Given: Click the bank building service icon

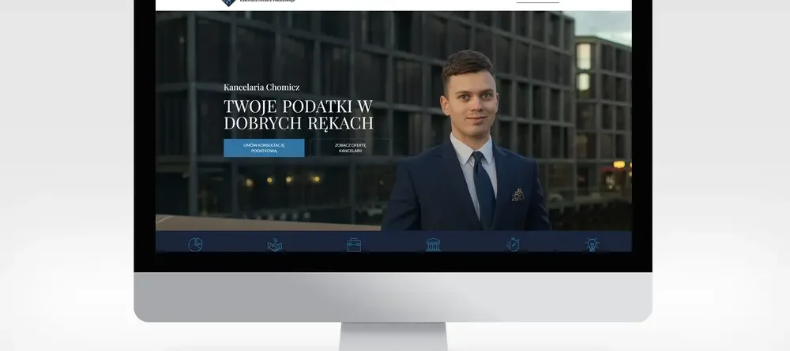Looking at the screenshot, I should [x=433, y=245].
